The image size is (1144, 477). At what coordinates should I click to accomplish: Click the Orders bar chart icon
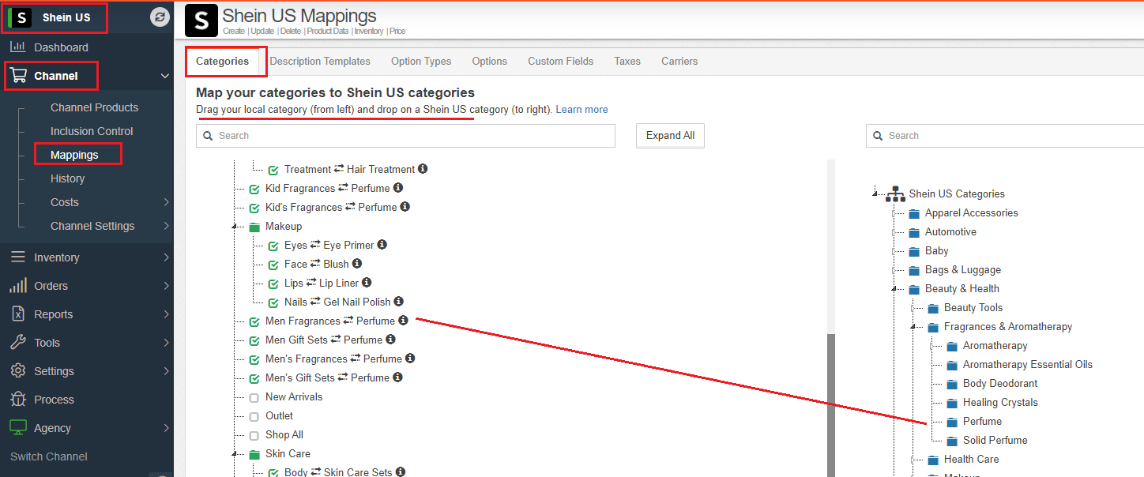(17, 286)
